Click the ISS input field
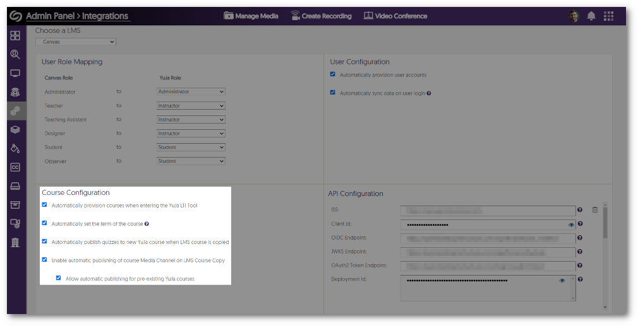Viewport: 638px width, 326px height. coord(488,211)
